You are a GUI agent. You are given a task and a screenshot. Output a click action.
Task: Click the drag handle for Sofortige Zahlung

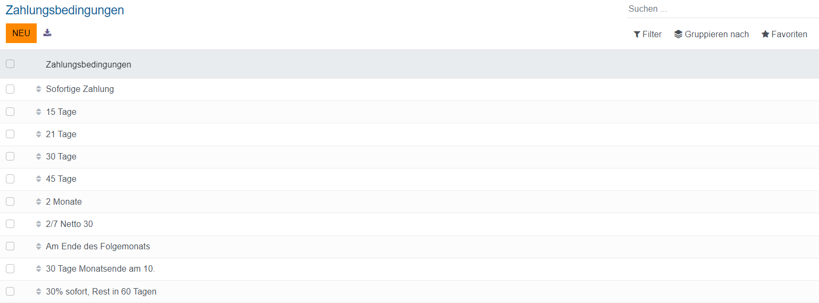38,89
